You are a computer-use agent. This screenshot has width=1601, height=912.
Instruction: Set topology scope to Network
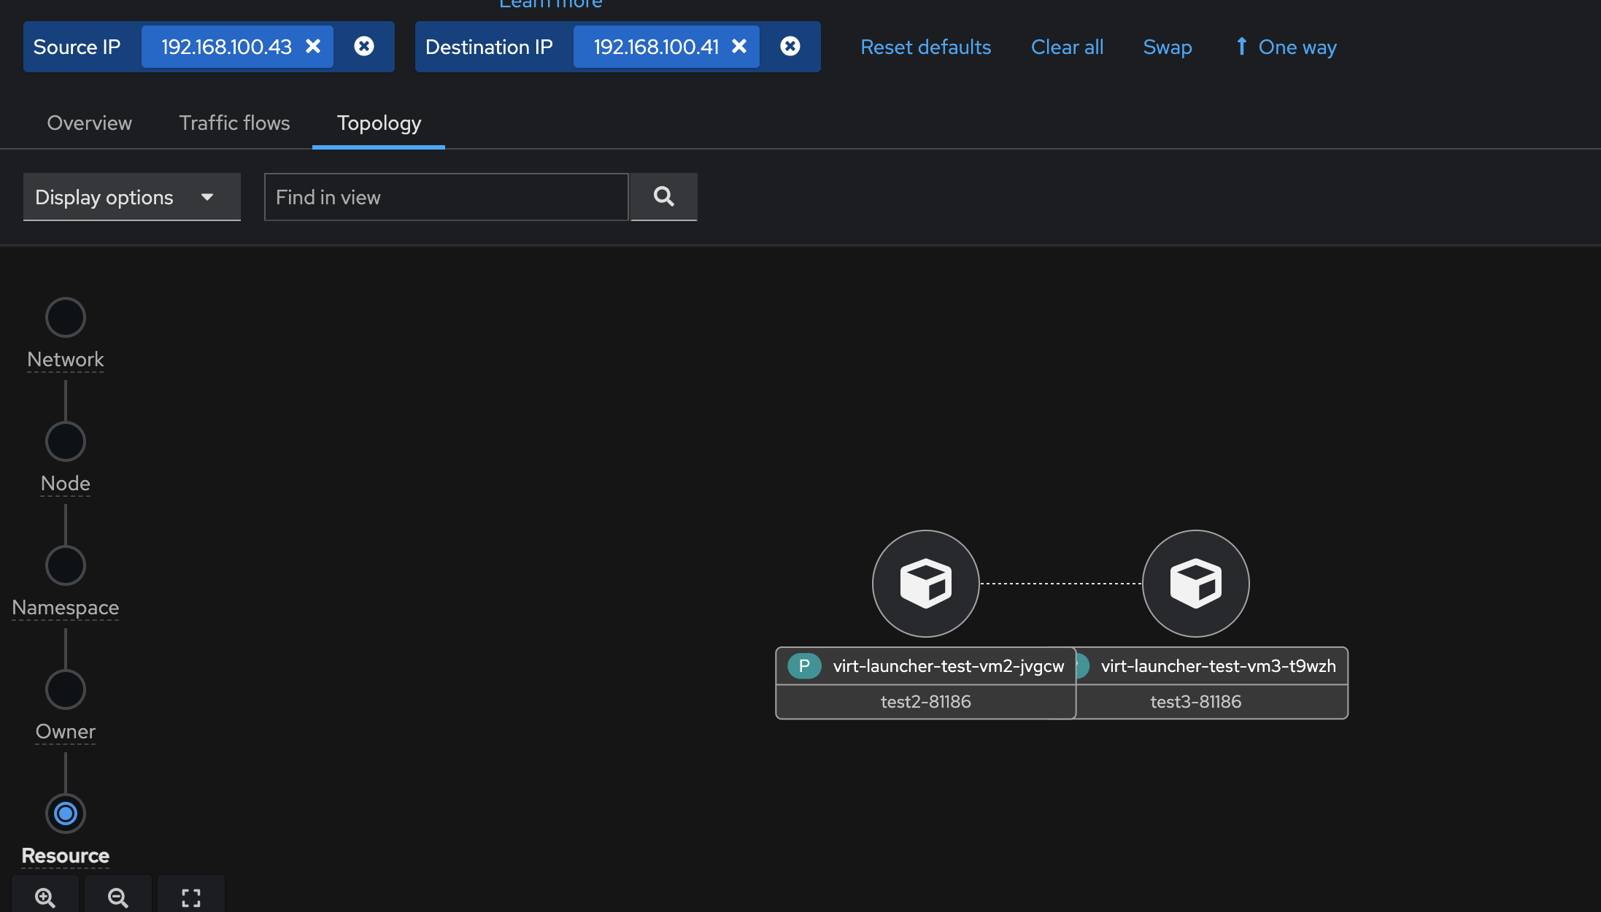coord(66,317)
